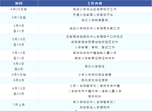Viewport: 152px width, 111px height.
Task: Select 至31日 under 5月12日
Action: click(19, 58)
